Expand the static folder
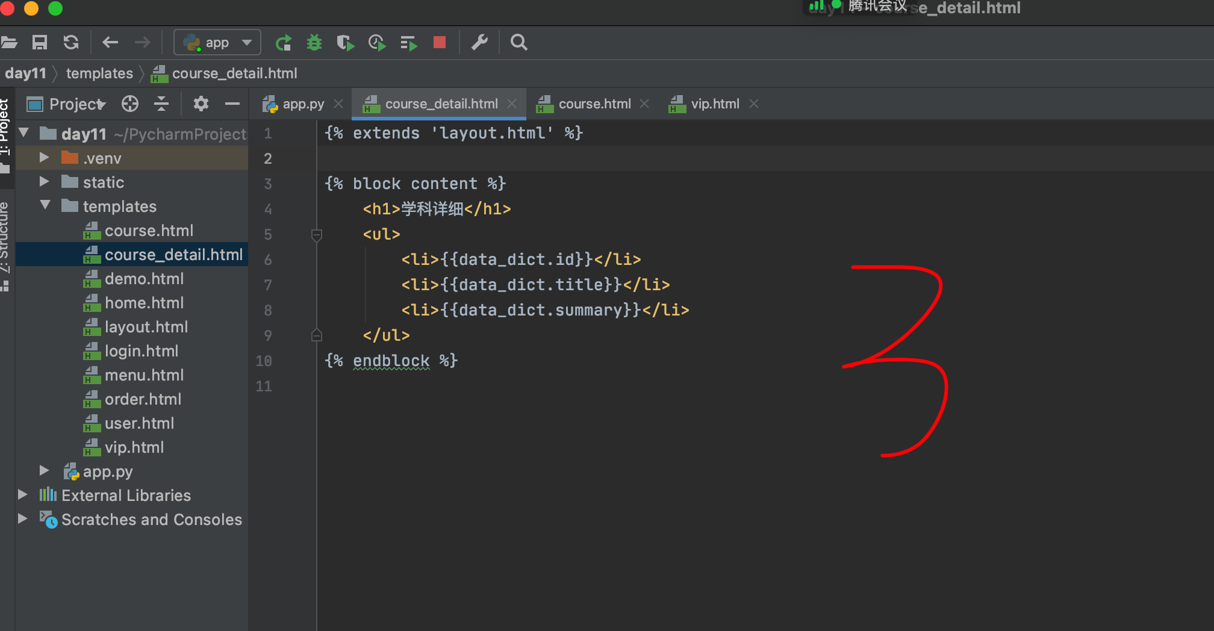The width and height of the screenshot is (1214, 631). (44, 181)
